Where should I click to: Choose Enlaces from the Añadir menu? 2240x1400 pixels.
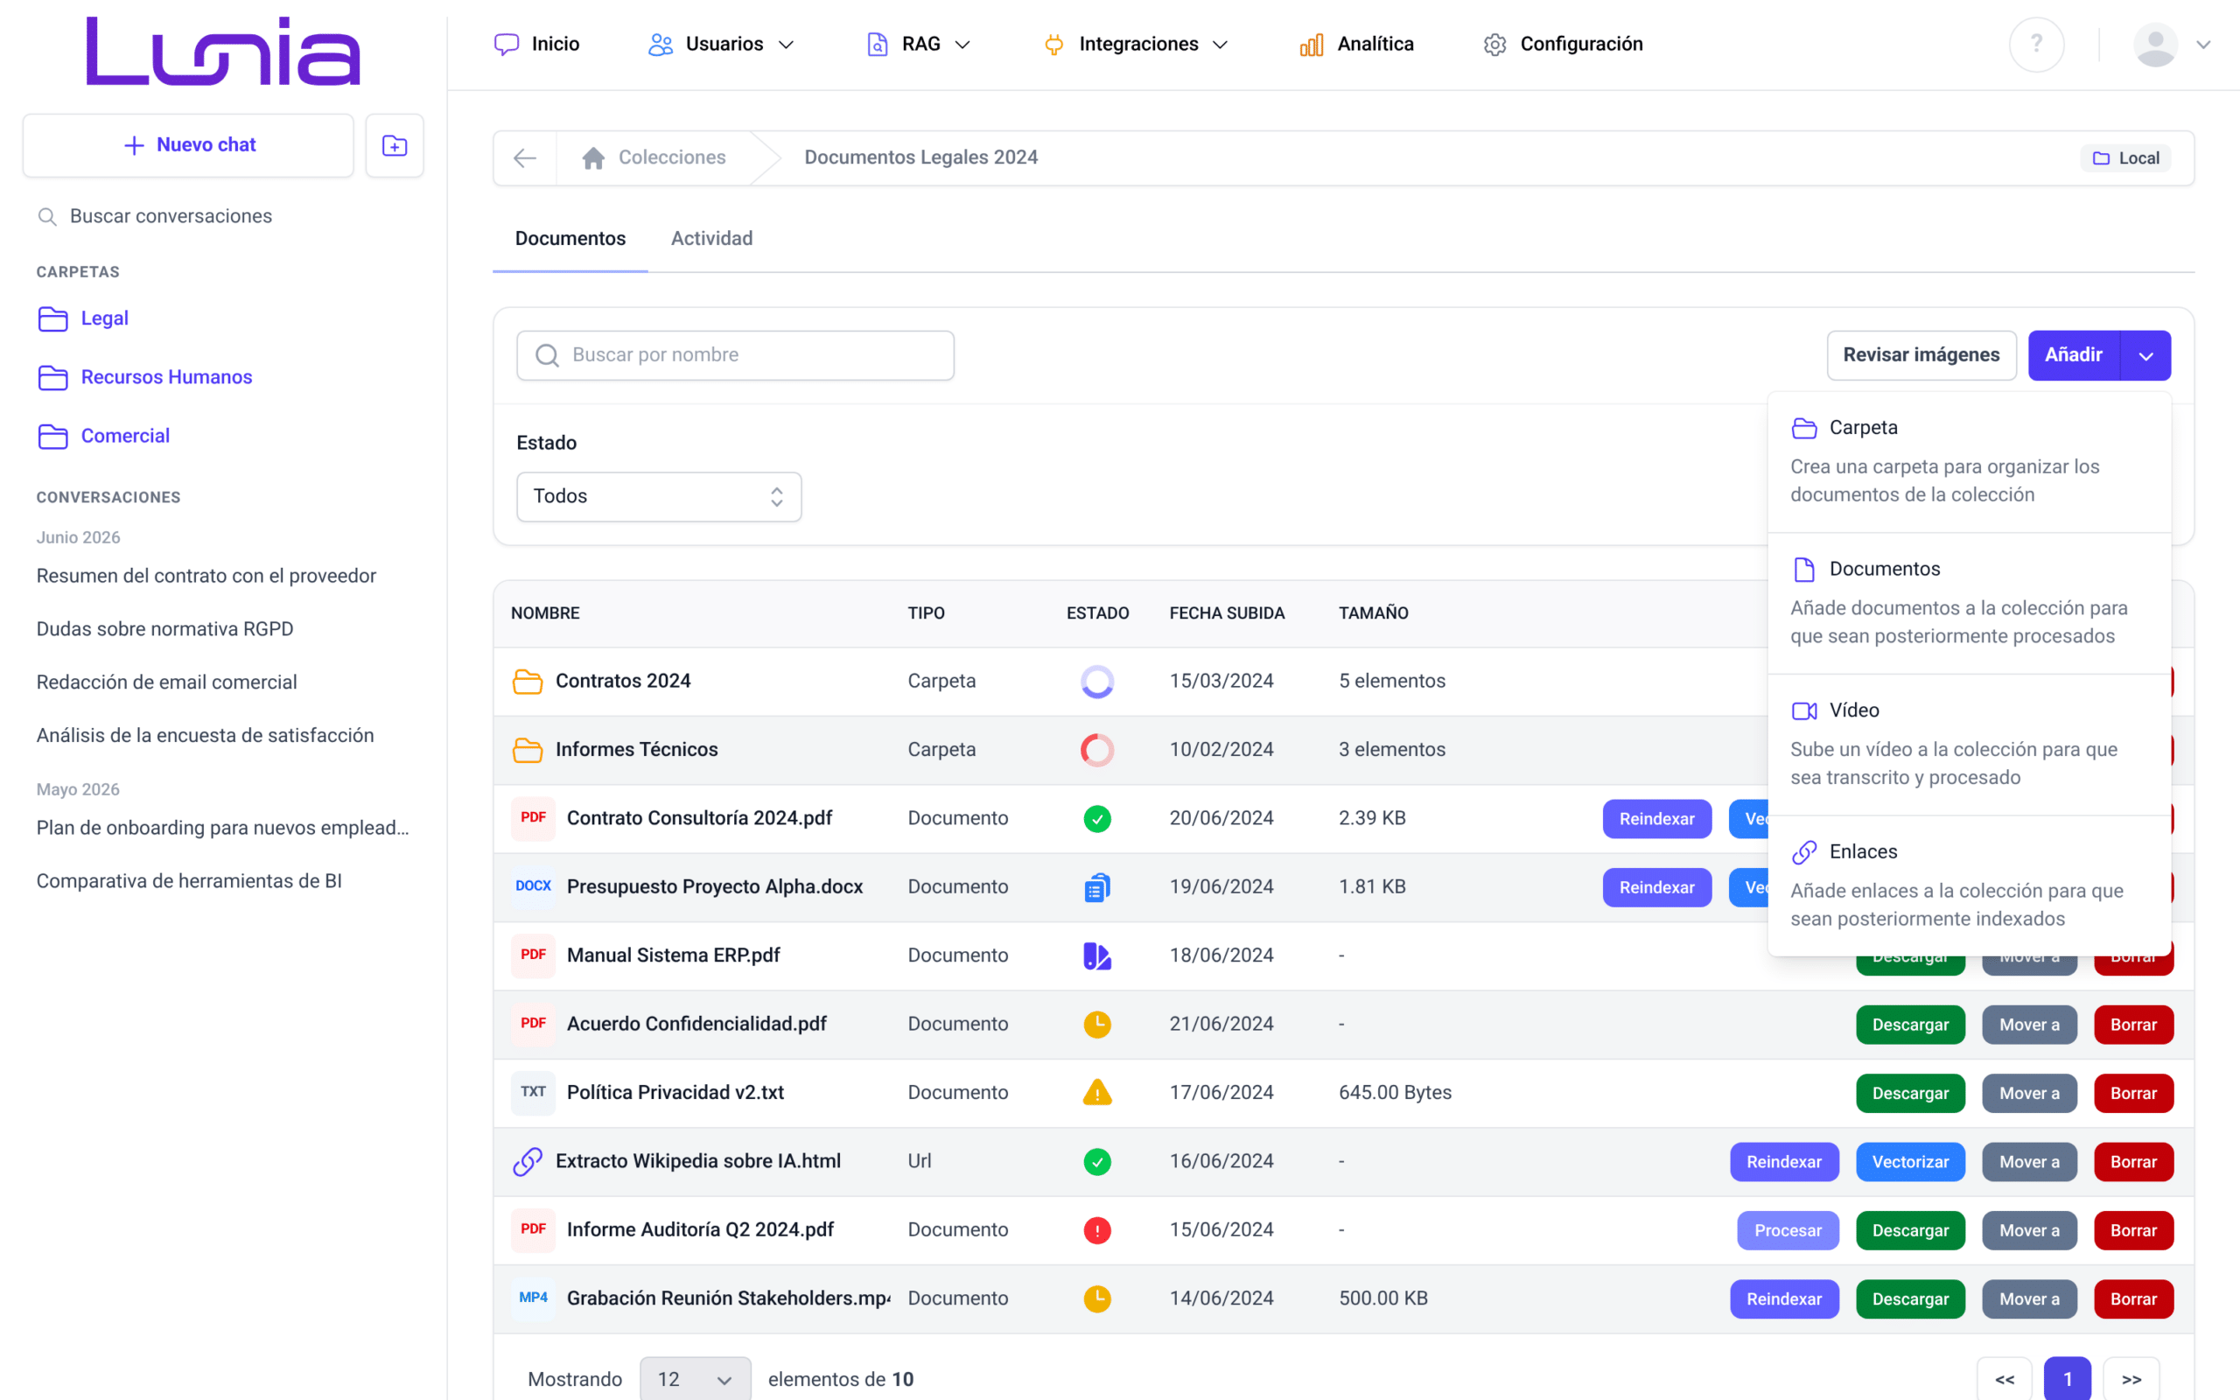[1969, 885]
